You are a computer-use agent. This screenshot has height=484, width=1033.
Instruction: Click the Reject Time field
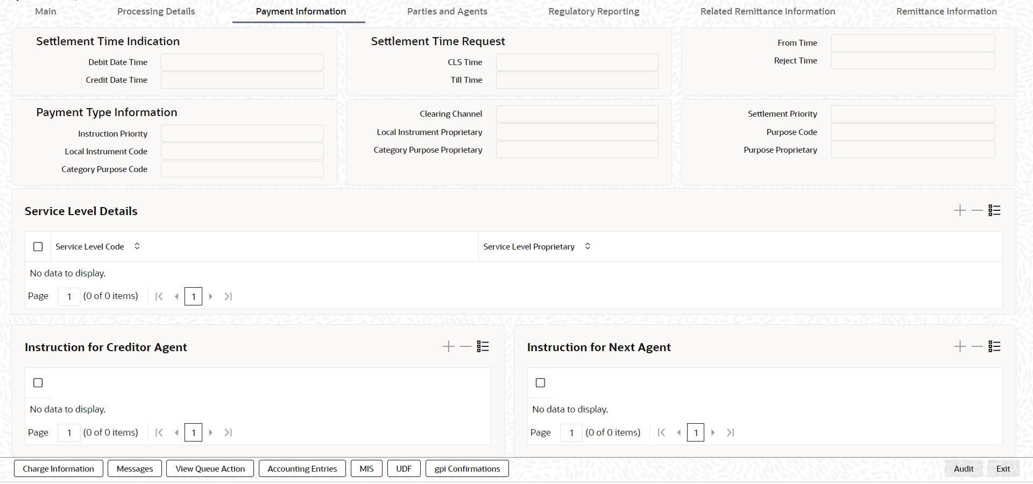point(912,61)
